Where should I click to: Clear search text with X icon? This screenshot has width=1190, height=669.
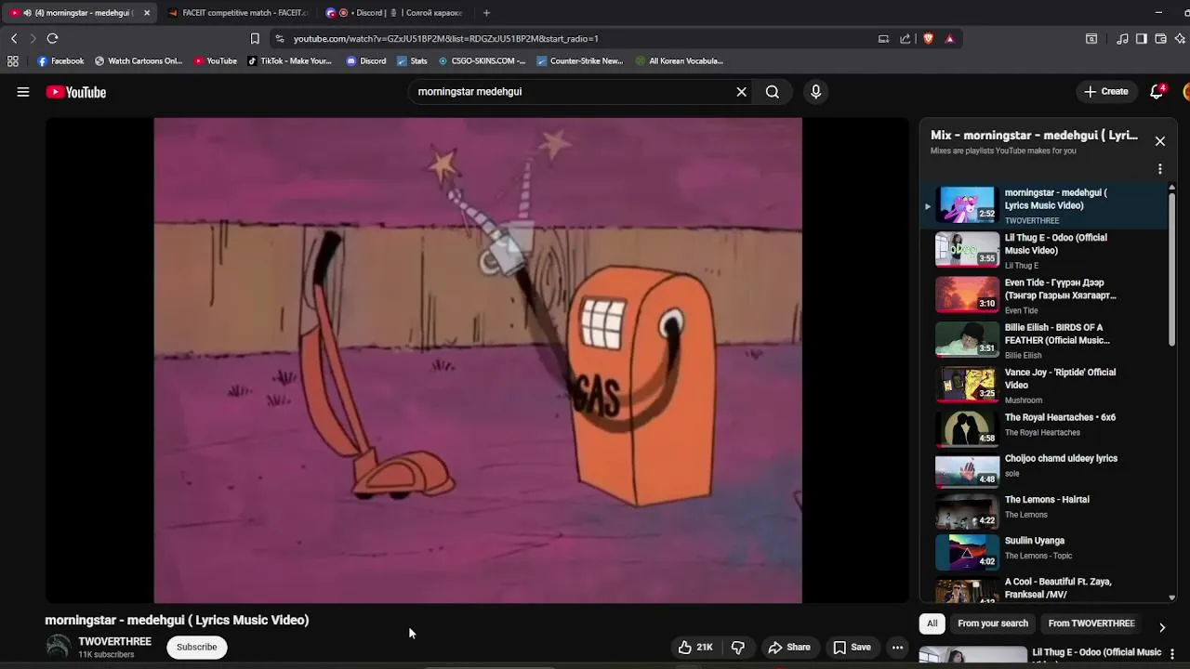[742, 92]
